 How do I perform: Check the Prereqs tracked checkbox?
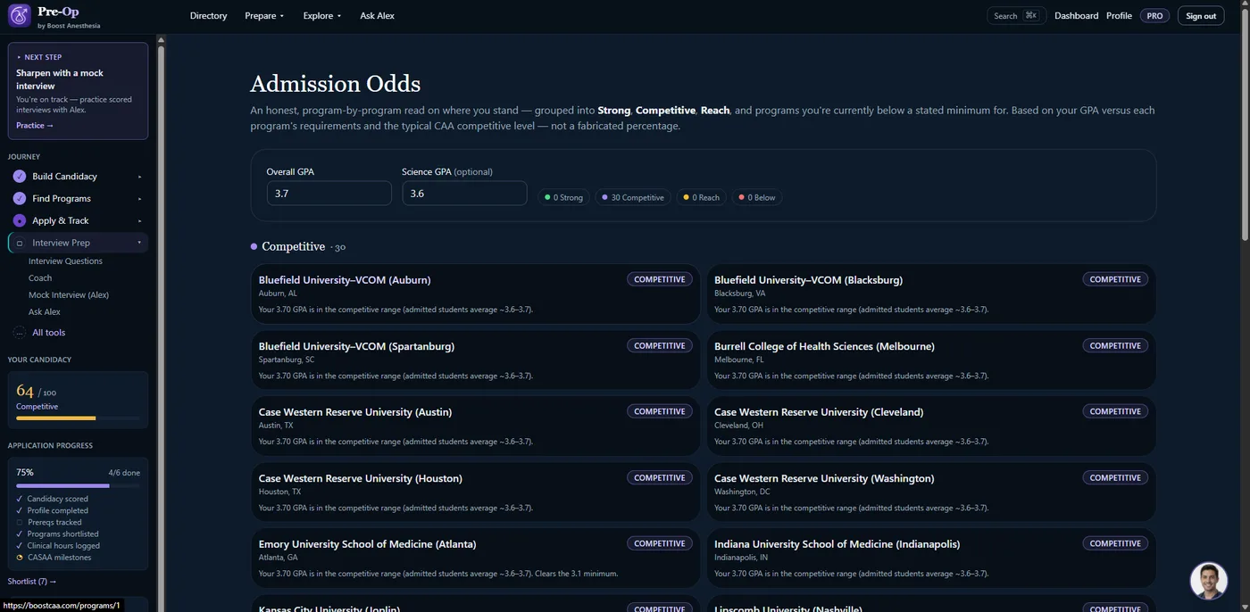[20, 523]
